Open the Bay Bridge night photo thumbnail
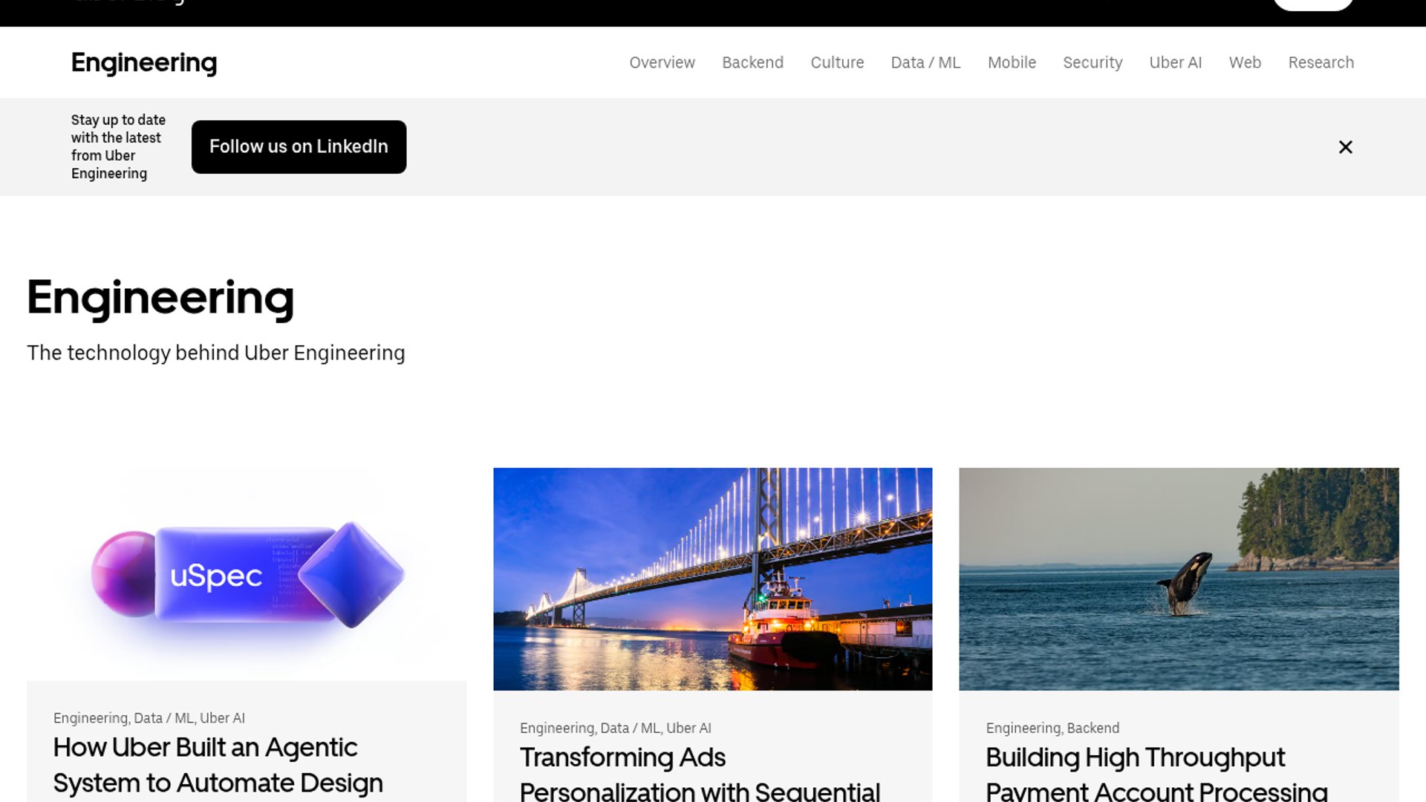This screenshot has width=1426, height=802. [x=712, y=579]
